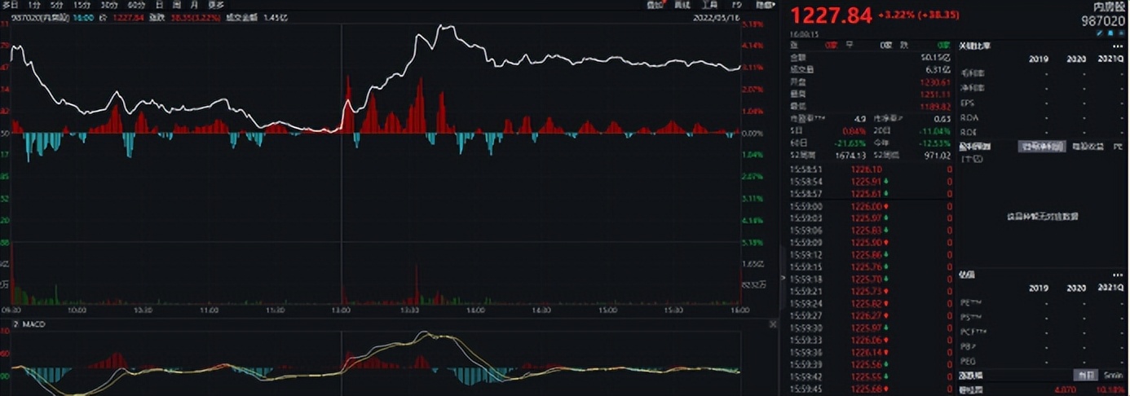Open the three-dot menu of valuation panel
This screenshot has height=396, width=1130.
pos(1117,275)
